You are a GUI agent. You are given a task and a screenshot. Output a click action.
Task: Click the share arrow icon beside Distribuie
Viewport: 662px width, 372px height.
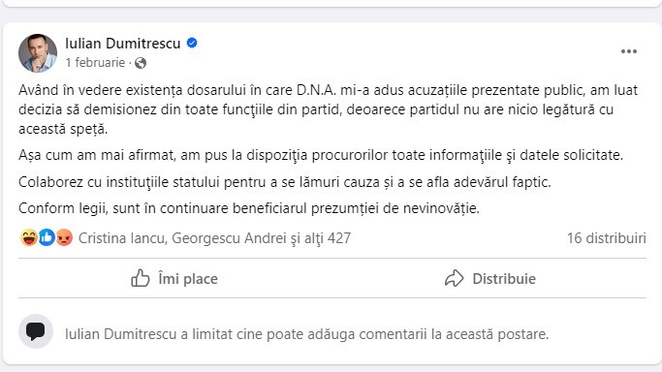pos(455,278)
